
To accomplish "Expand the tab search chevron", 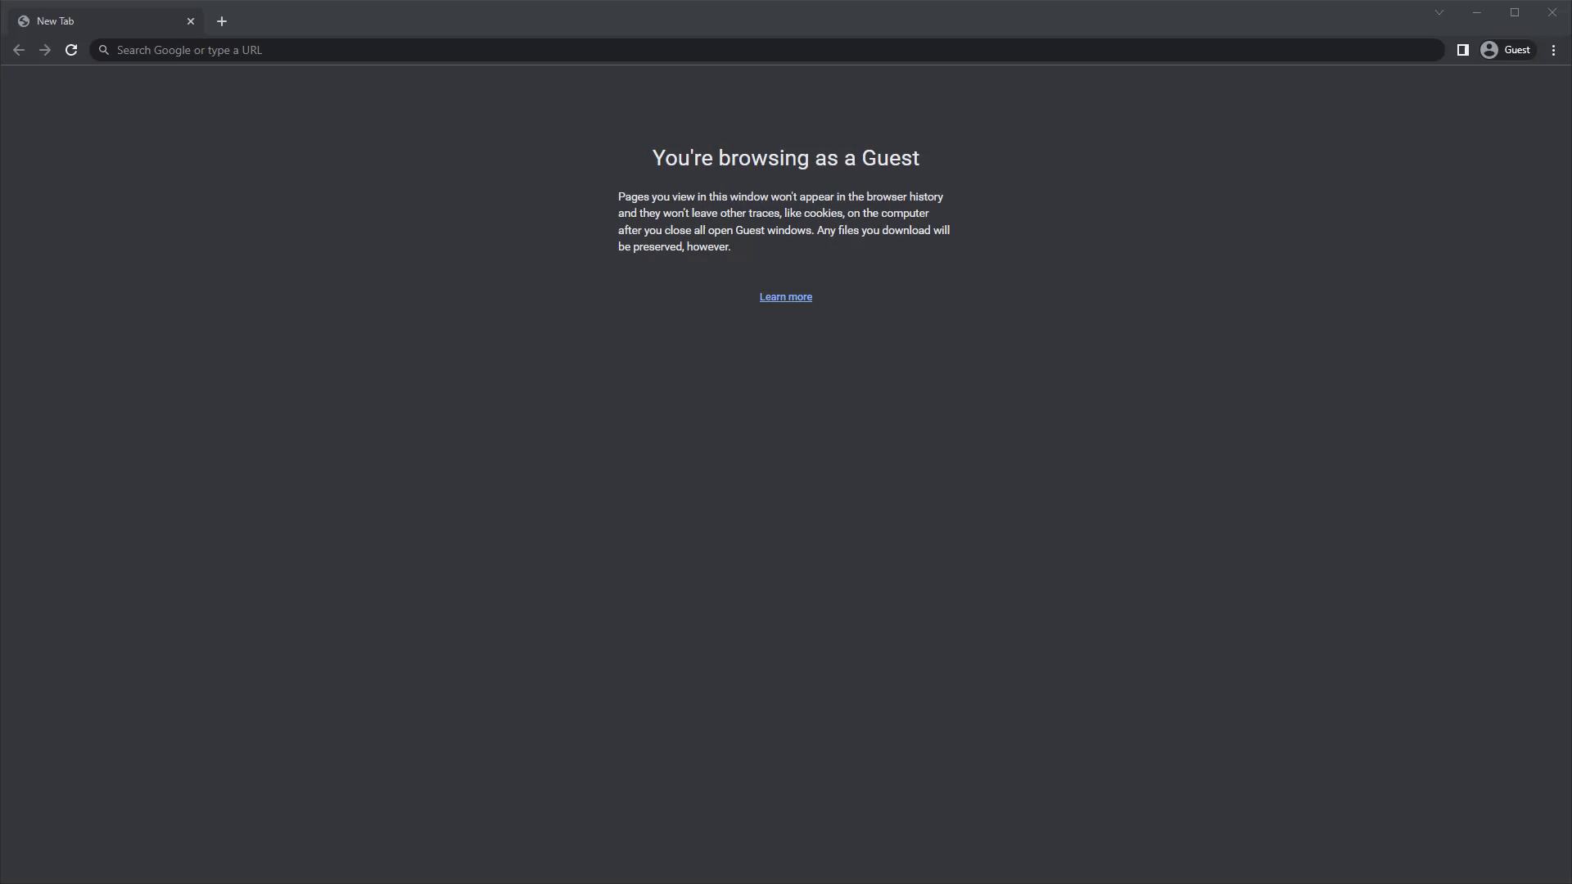I will (x=1439, y=12).
